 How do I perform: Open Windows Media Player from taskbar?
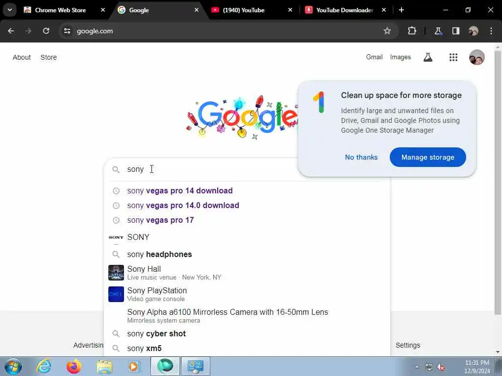[x=134, y=366]
